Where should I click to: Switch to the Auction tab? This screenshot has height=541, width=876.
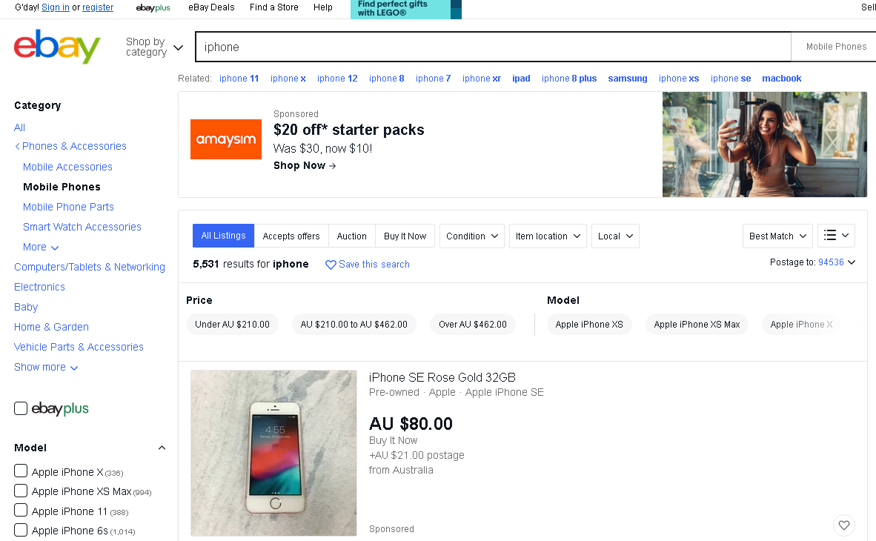pyautogui.click(x=351, y=236)
